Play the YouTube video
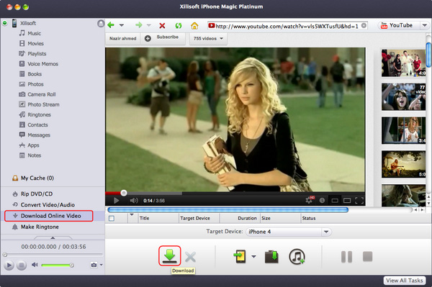 tap(116, 201)
